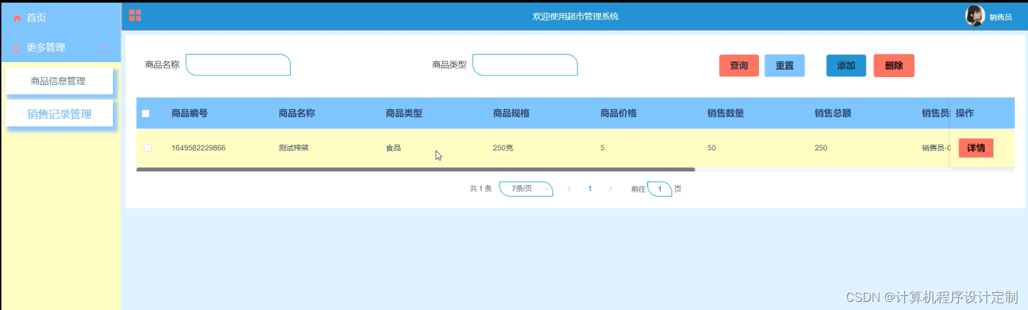Image resolution: width=1028 pixels, height=310 pixels.
Task: Click the 250克 cell
Action: 503,147
